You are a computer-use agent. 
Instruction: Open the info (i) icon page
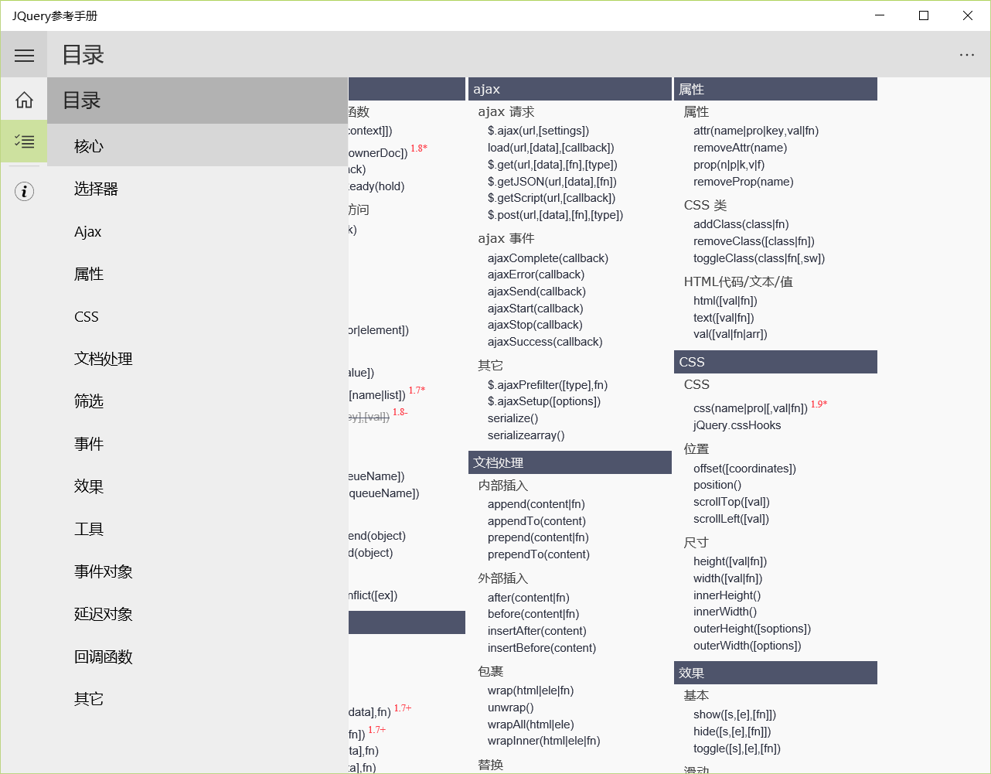pyautogui.click(x=24, y=191)
